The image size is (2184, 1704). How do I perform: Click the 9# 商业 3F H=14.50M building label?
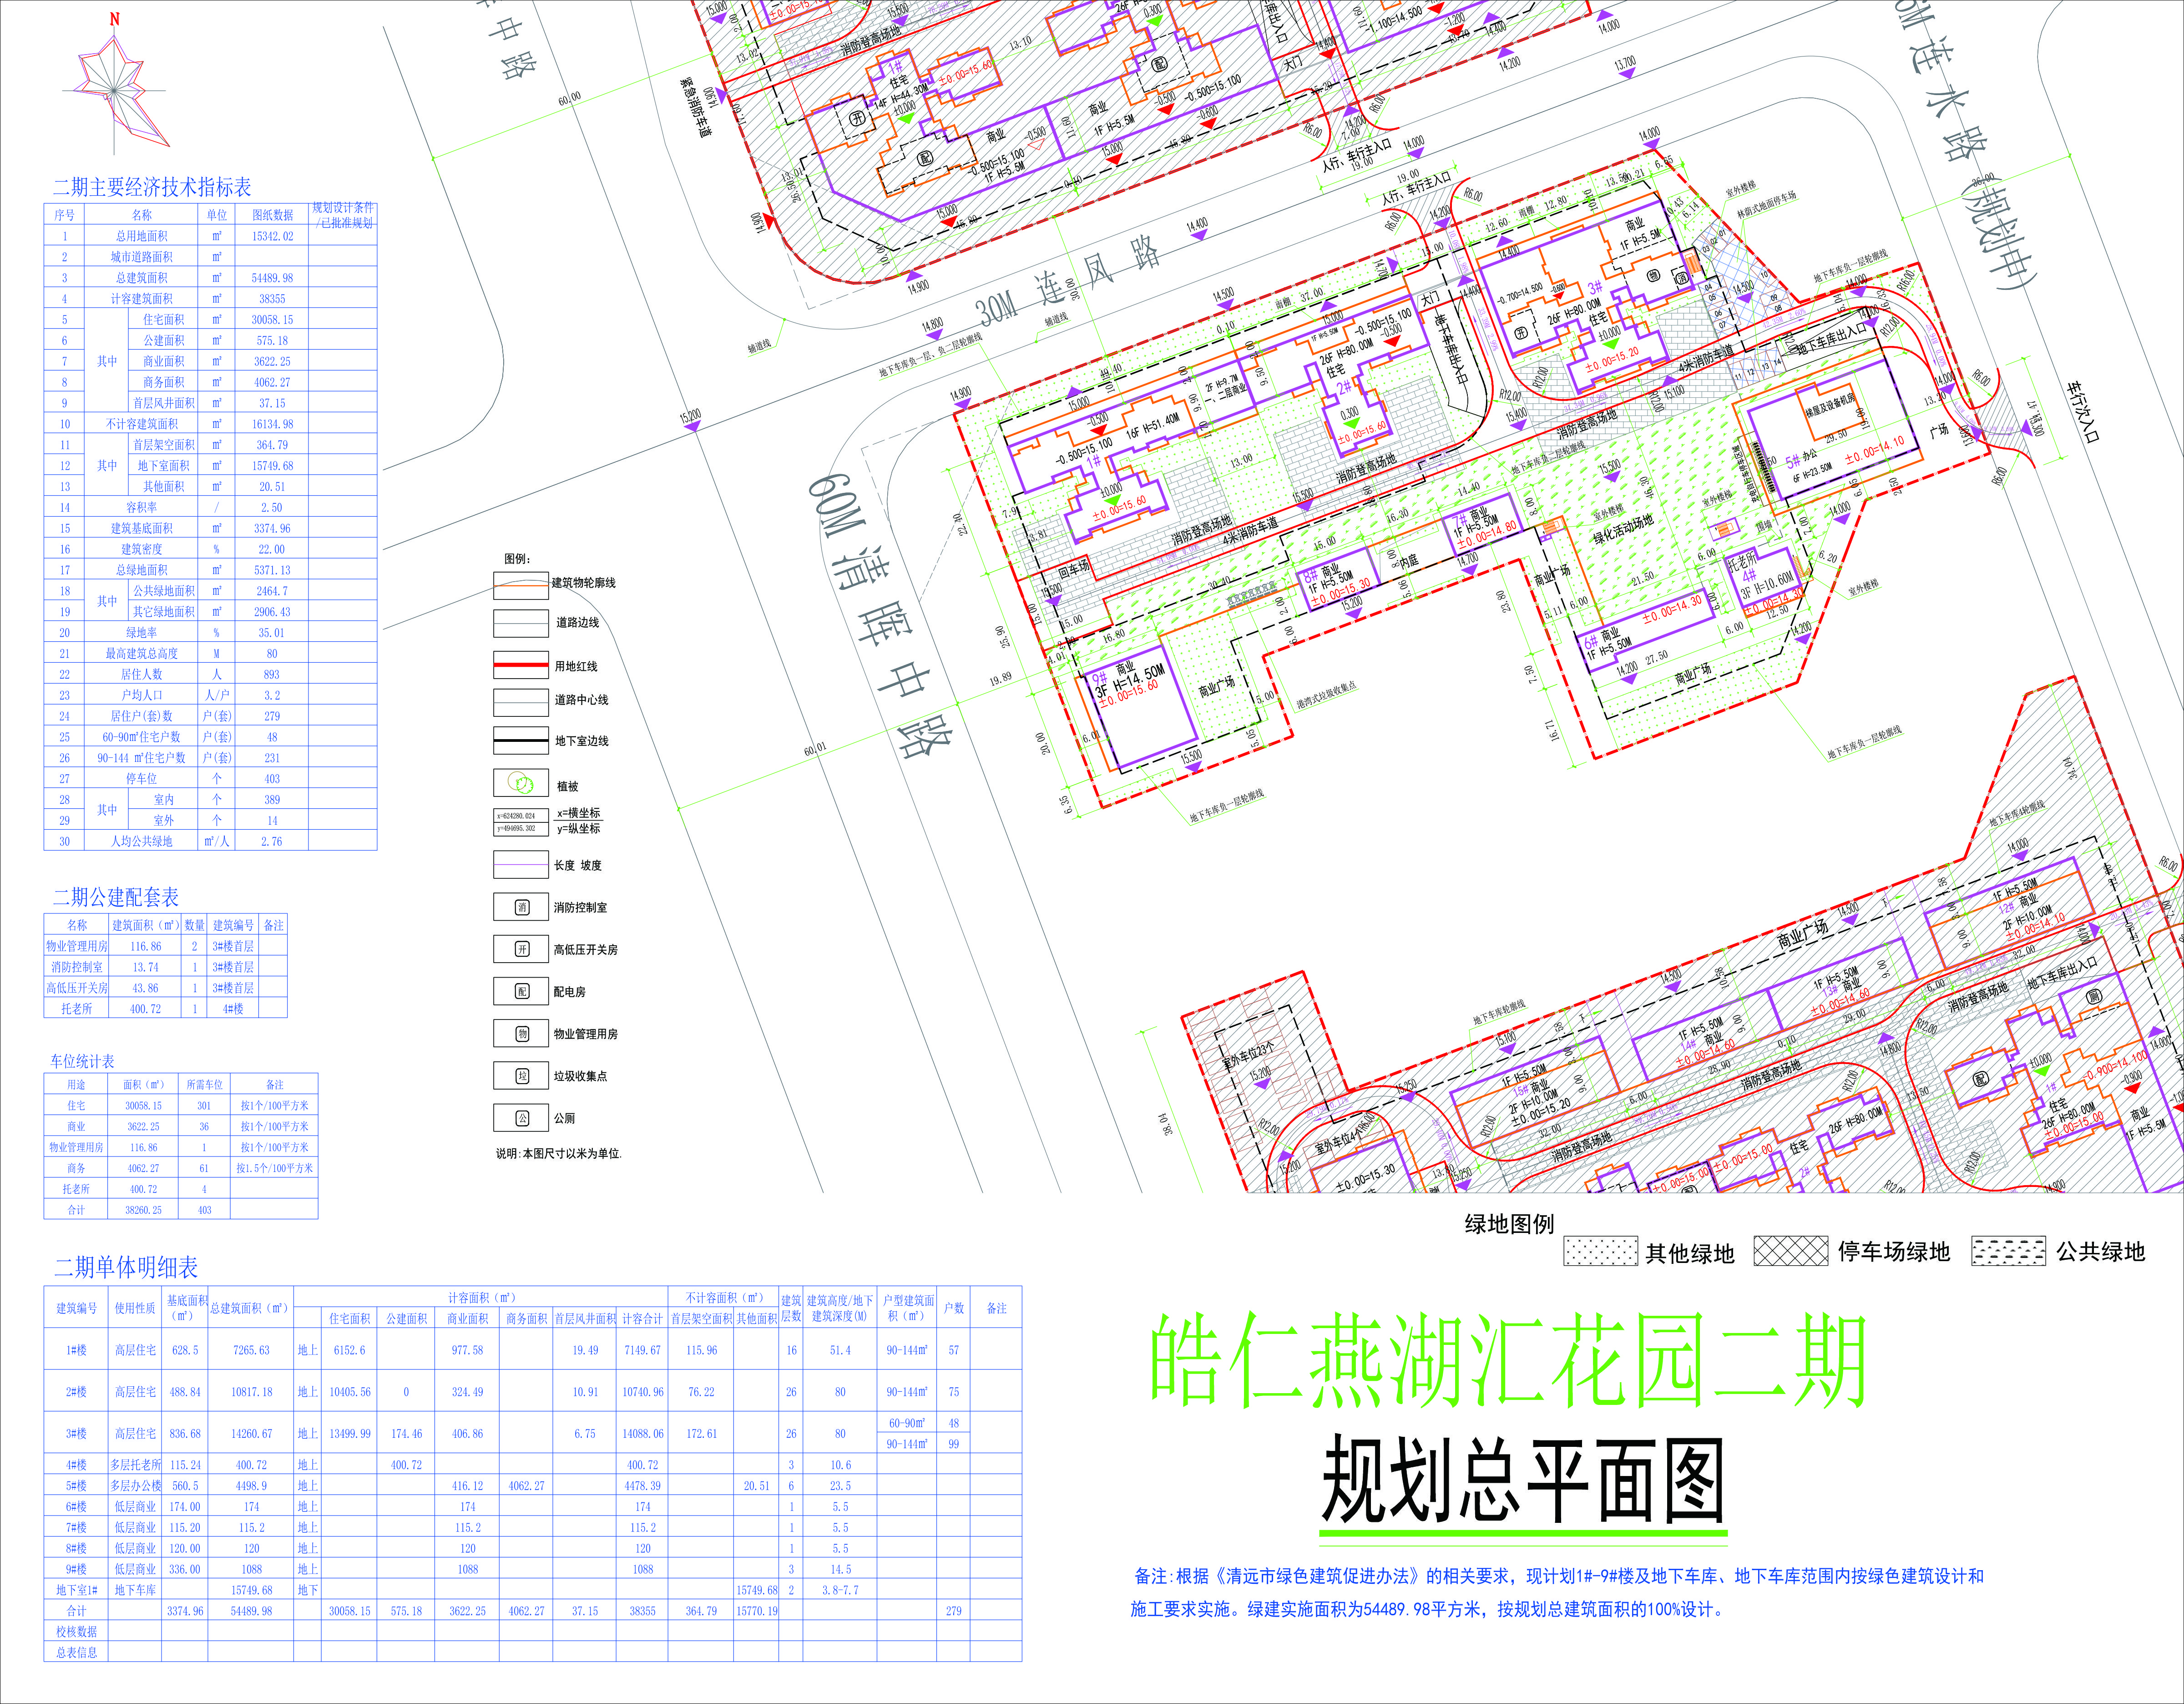1128,681
